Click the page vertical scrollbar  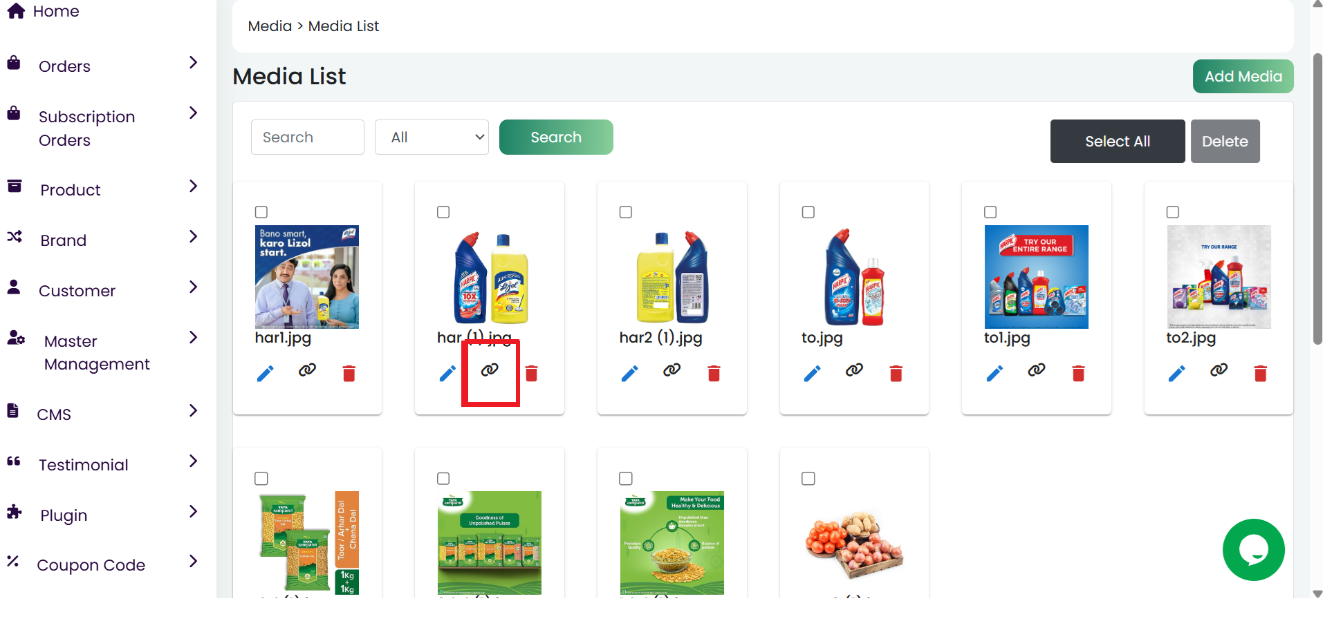[1317, 200]
